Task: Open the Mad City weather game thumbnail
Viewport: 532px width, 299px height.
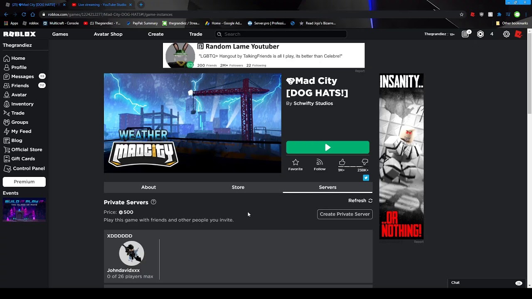Action: pyautogui.click(x=192, y=123)
